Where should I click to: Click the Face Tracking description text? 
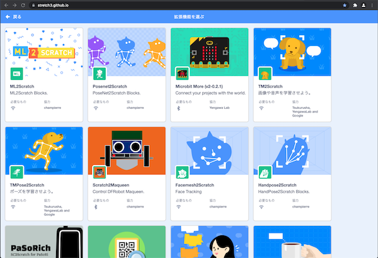click(x=188, y=191)
